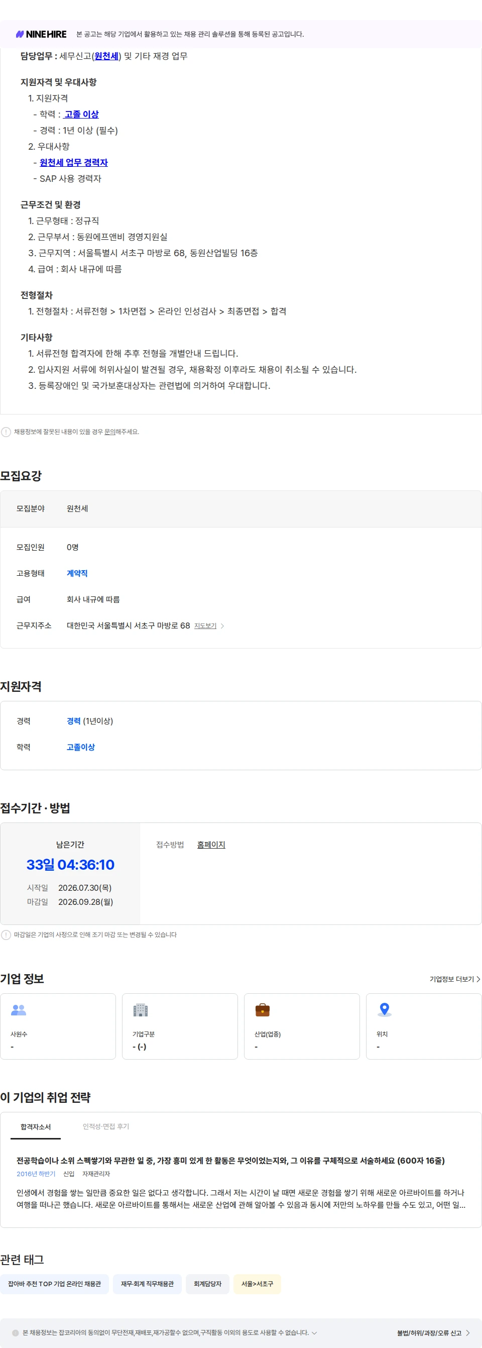Click the 위치 map pin icon
The height and width of the screenshot is (1348, 482).
point(384,1009)
